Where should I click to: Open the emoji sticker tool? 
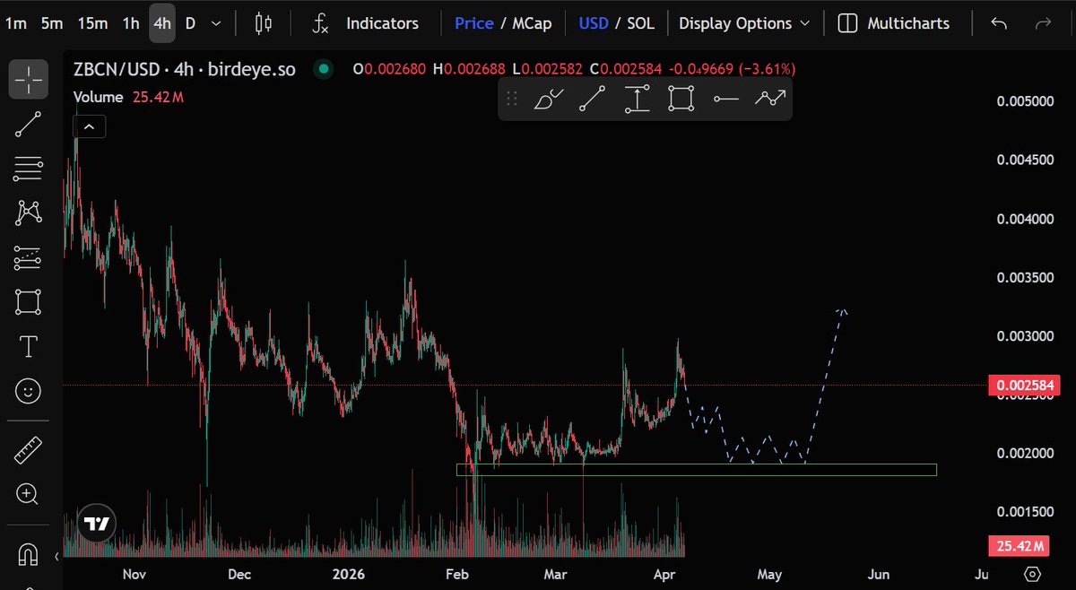tap(28, 391)
